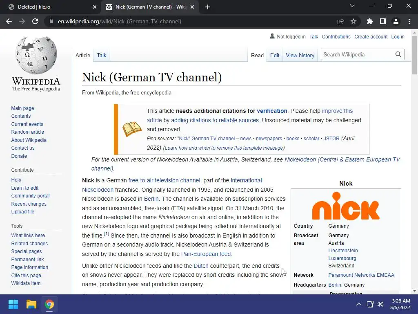
Task: Open Paramount Networks EMEAA link
Action: tap(361, 275)
